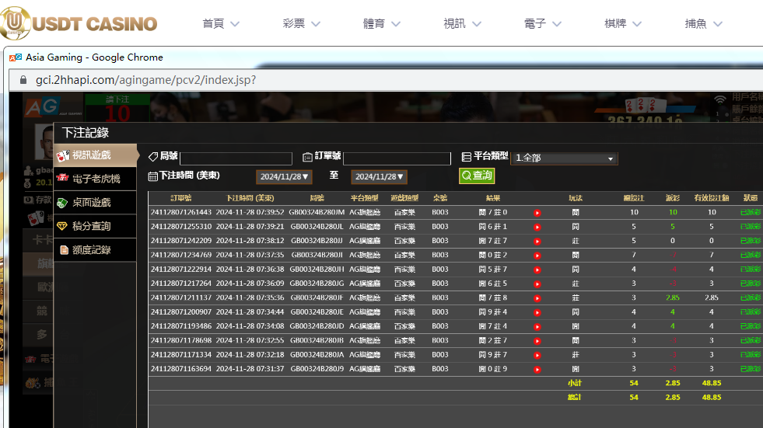The width and height of the screenshot is (763, 428).
Task: Open 視訊遊戲 live game records
Action: (x=92, y=155)
